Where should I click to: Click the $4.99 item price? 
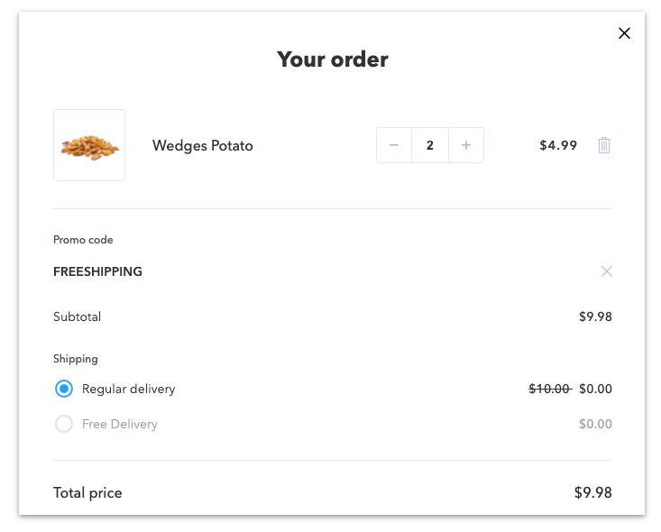tap(558, 145)
